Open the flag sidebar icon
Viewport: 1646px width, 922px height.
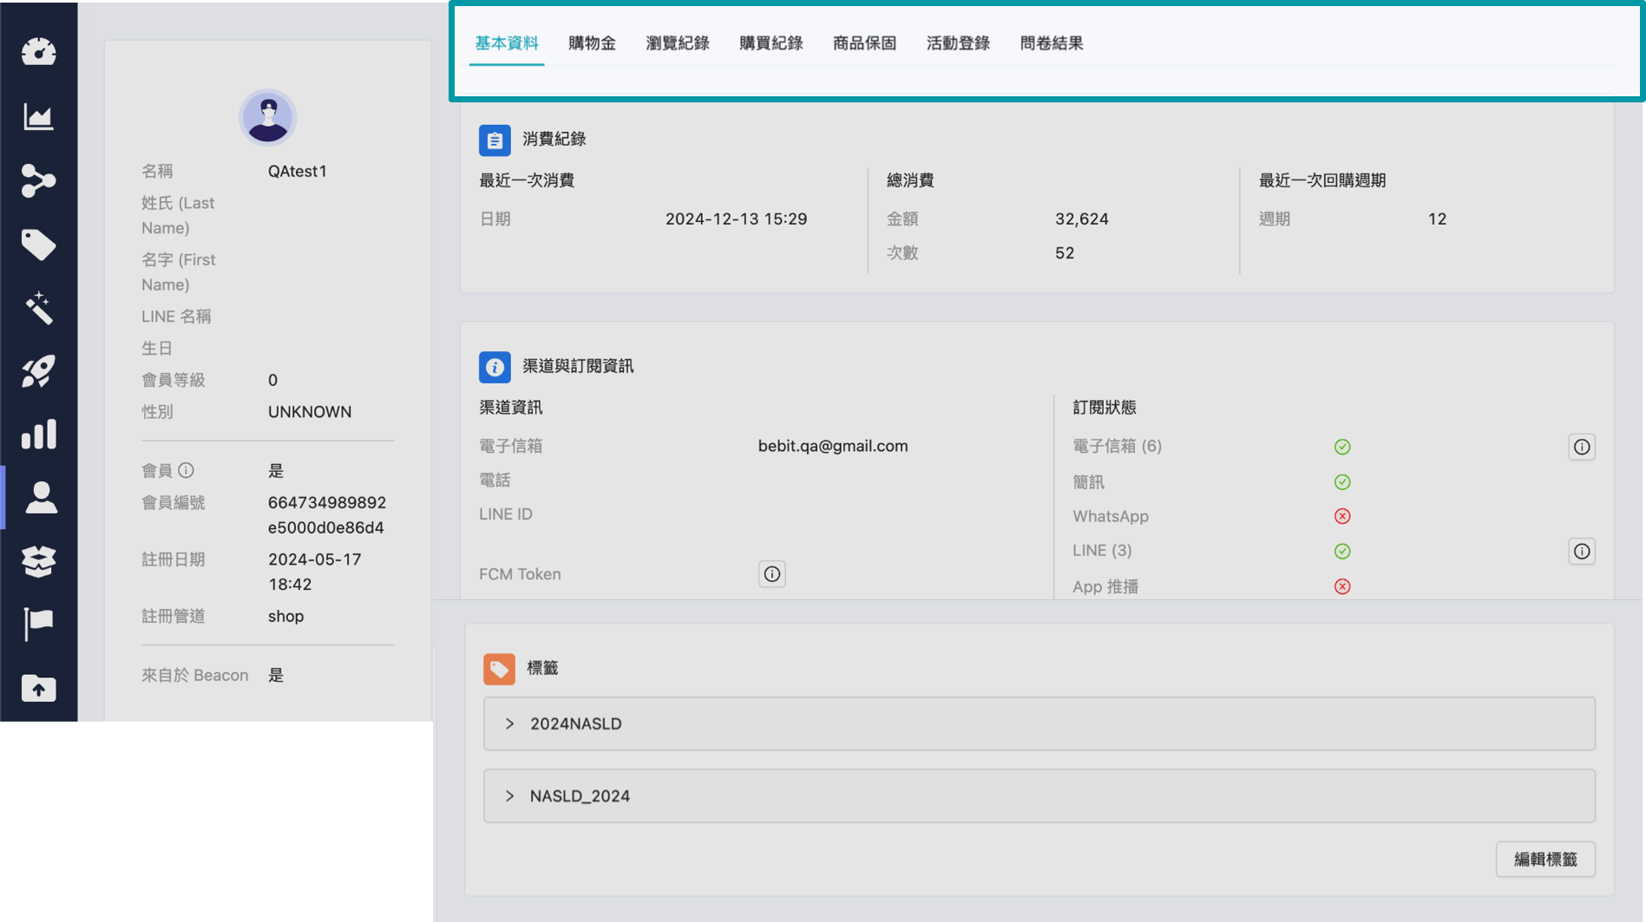click(38, 624)
